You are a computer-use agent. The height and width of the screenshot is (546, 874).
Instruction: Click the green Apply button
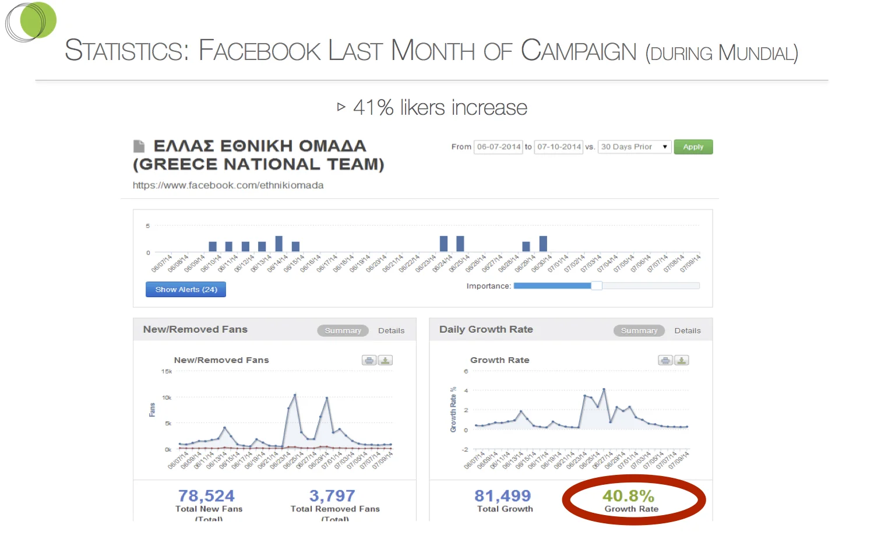tap(693, 147)
